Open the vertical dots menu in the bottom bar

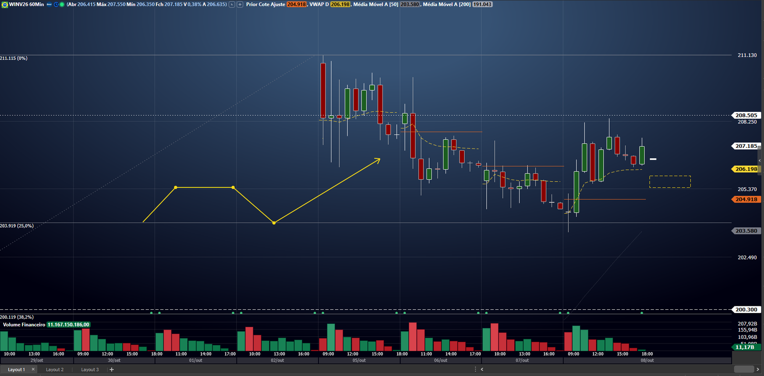click(475, 369)
